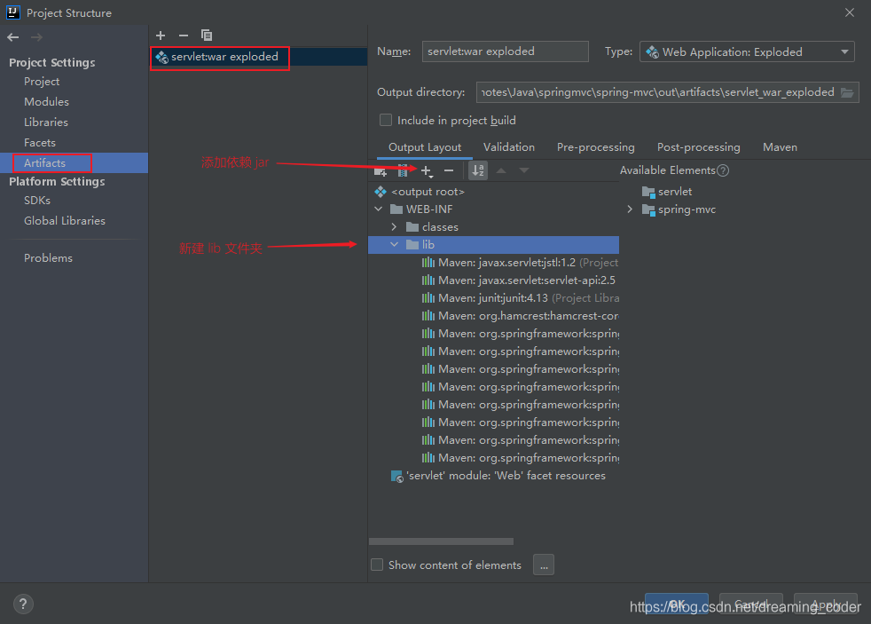
Task: Click the spring-mvc module folder icon
Action: (648, 210)
